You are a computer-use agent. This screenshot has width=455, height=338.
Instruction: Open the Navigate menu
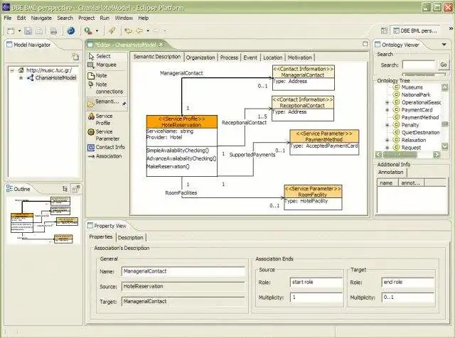[x=41, y=16]
